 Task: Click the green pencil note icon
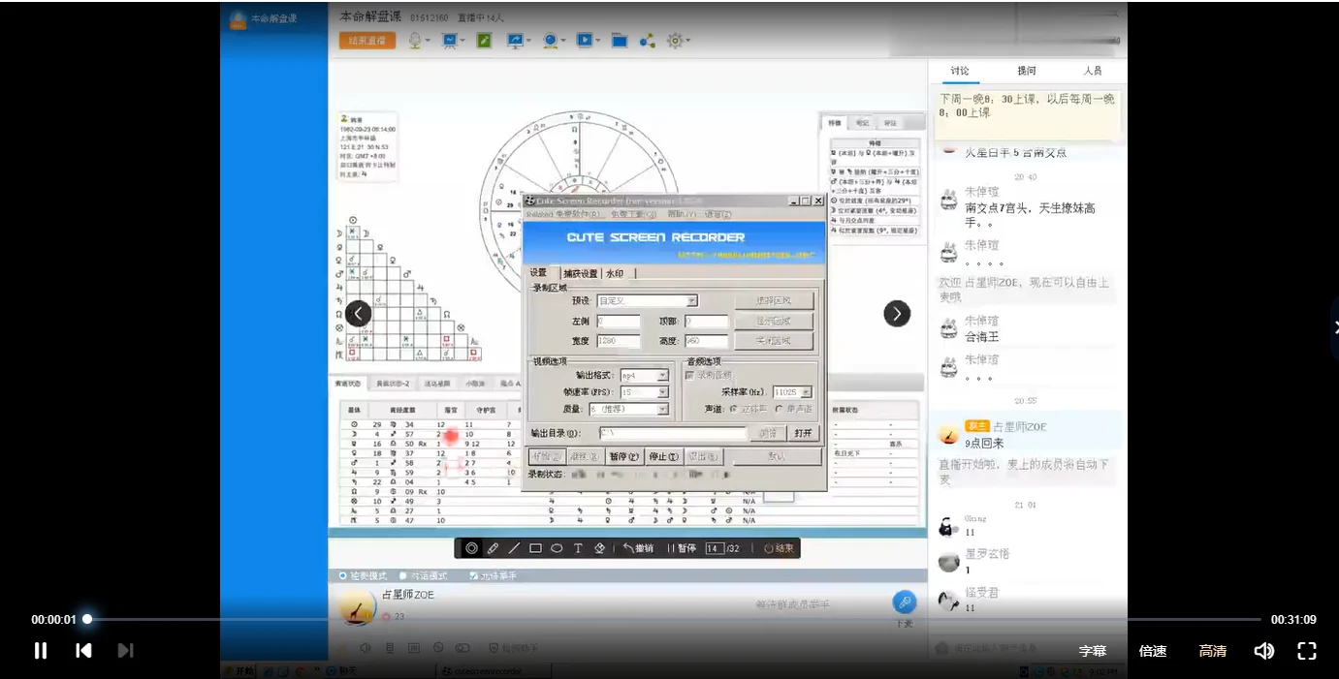pos(484,41)
